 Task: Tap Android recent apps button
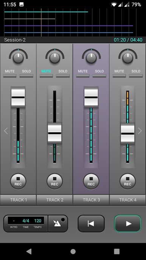pos(117,252)
